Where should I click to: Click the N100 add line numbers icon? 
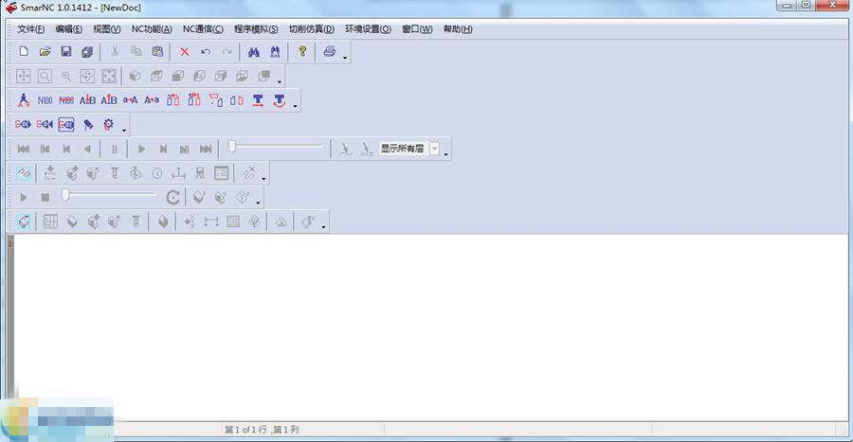coord(45,100)
